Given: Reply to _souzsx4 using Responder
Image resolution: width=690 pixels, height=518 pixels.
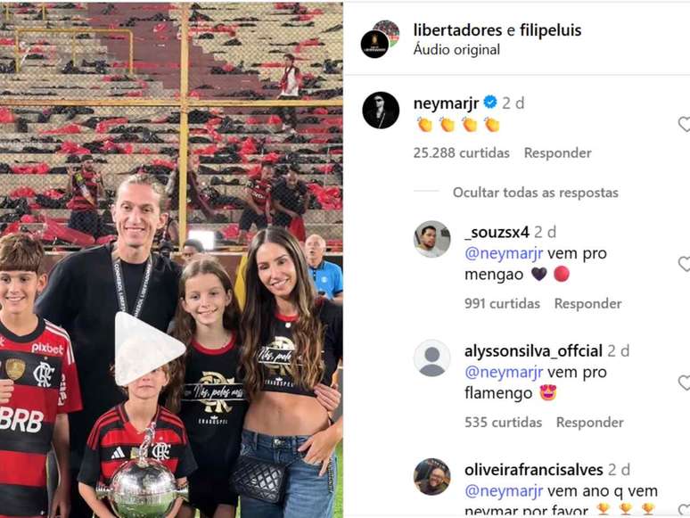Looking at the screenshot, I should pos(587,303).
